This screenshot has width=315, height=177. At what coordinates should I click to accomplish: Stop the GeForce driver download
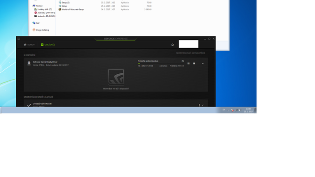point(194,63)
